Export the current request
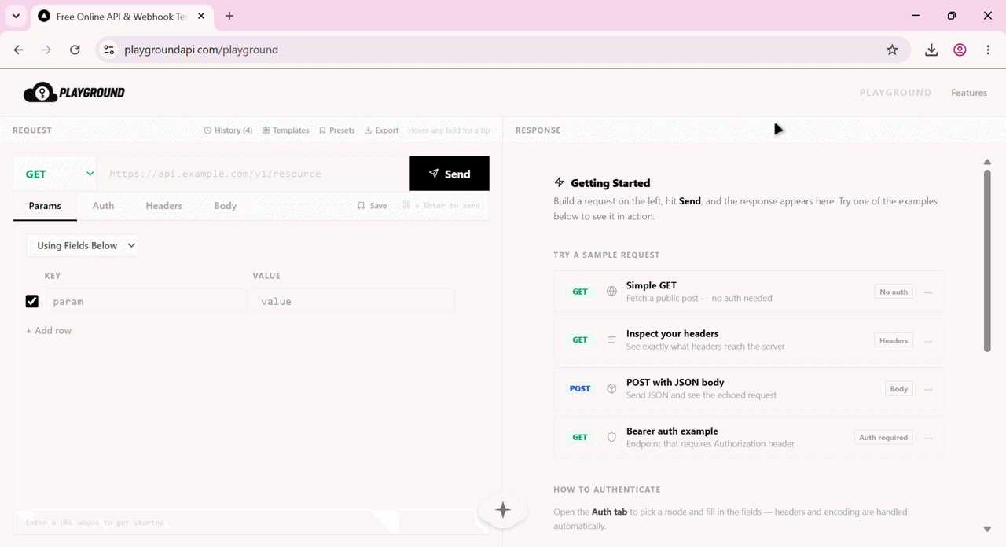This screenshot has width=1006, height=547. (x=381, y=130)
